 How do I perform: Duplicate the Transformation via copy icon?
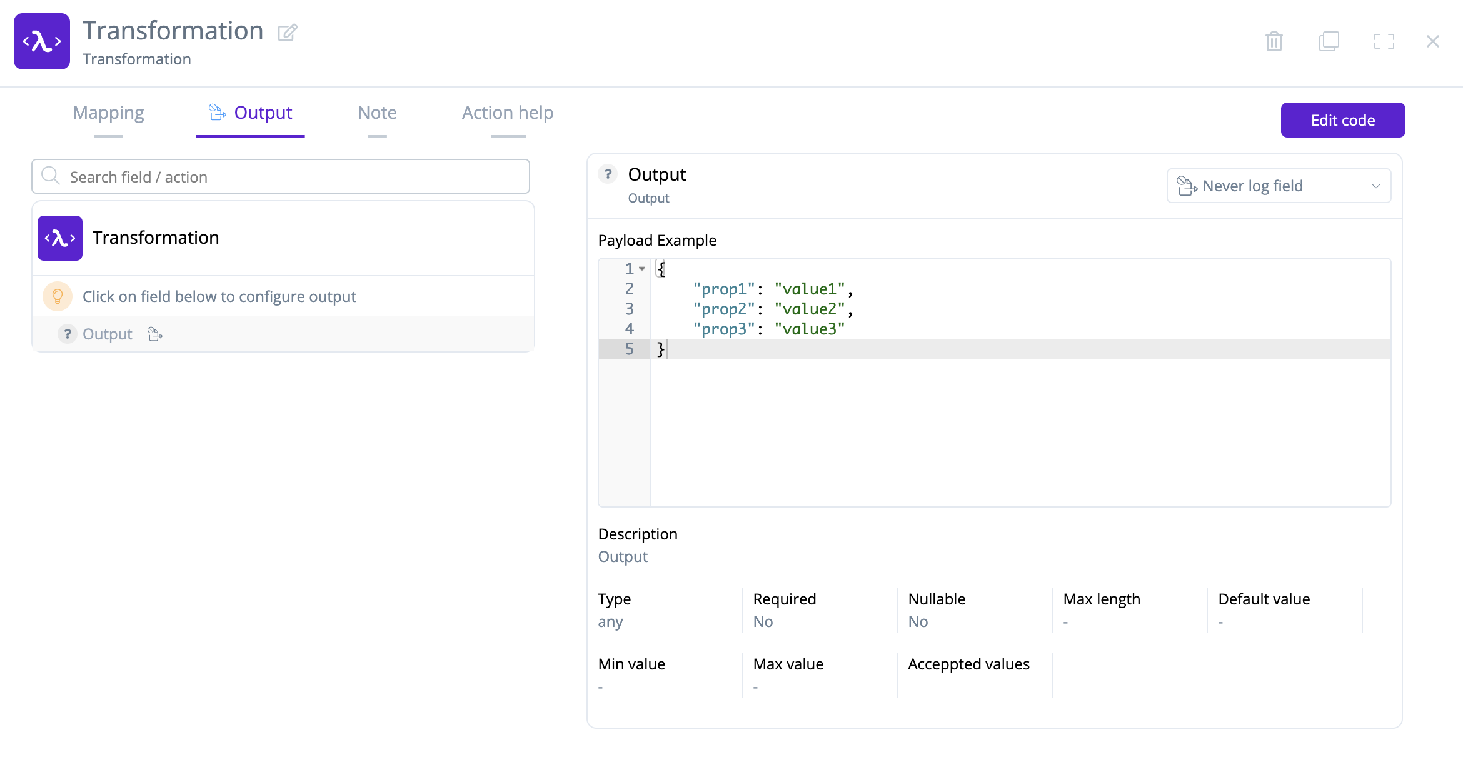click(x=1329, y=41)
